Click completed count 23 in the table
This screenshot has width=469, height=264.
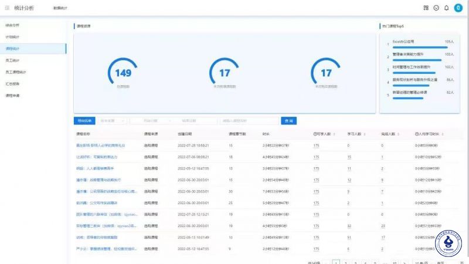pos(383,226)
